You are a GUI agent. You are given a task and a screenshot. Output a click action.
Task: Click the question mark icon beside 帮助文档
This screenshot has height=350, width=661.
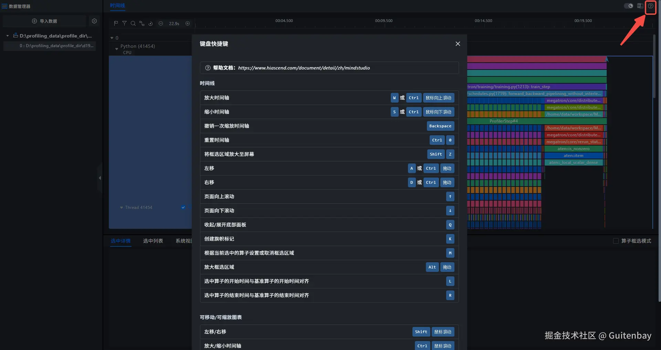tap(208, 68)
